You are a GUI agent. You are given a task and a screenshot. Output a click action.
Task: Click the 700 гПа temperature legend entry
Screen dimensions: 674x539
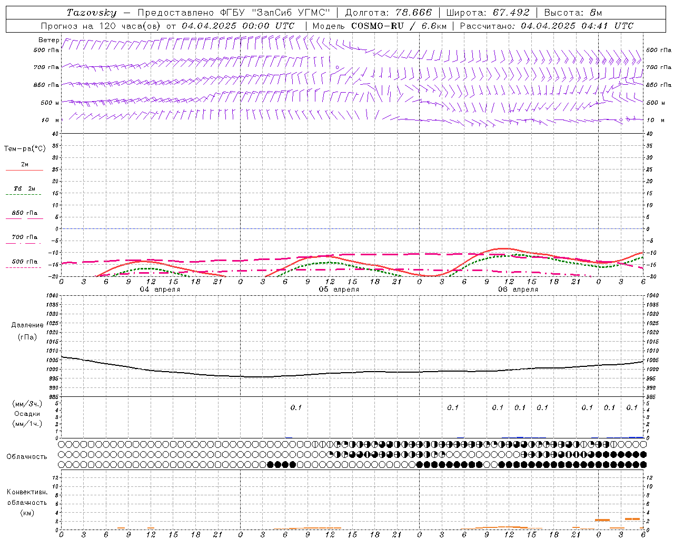(24, 237)
